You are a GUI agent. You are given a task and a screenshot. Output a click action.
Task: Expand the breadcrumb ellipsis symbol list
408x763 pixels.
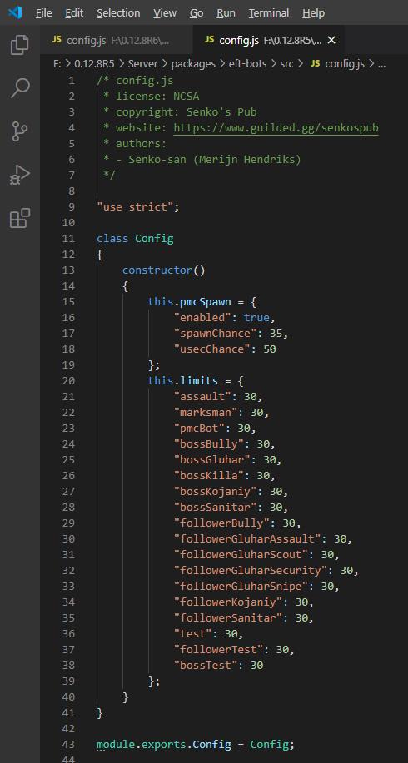point(381,64)
